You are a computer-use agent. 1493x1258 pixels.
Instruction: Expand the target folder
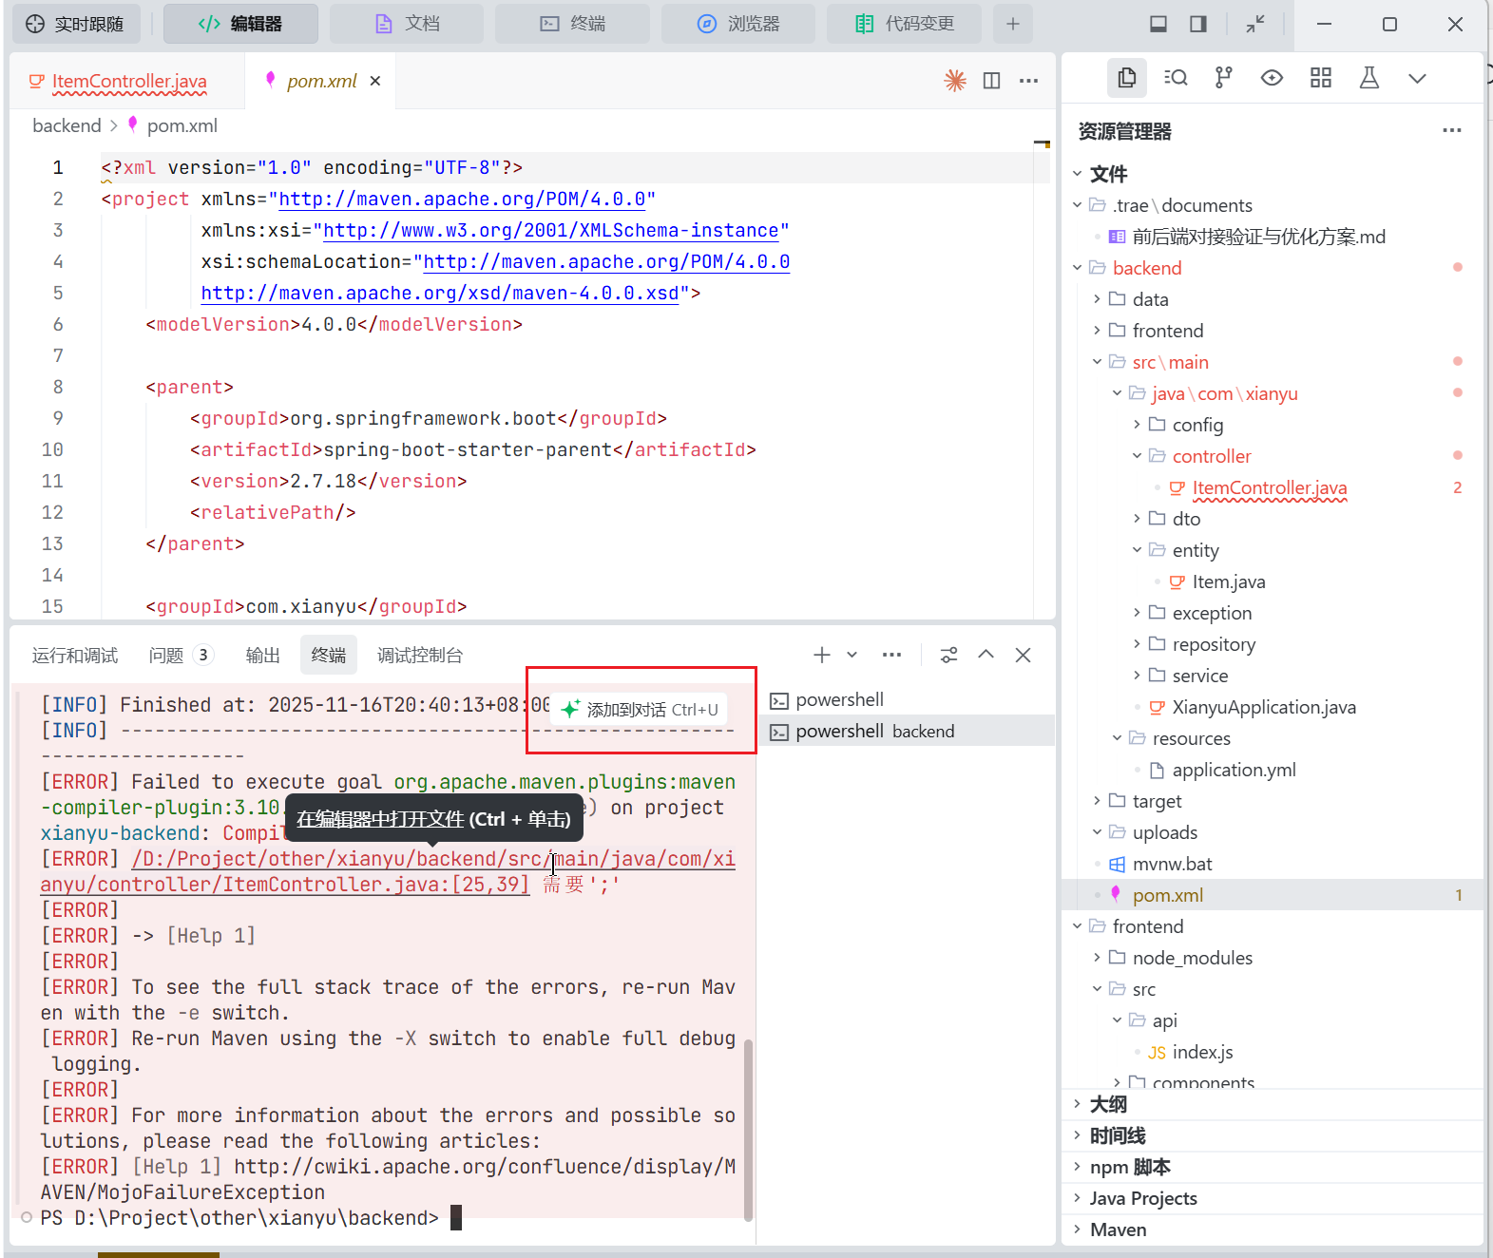pyautogui.click(x=1157, y=801)
